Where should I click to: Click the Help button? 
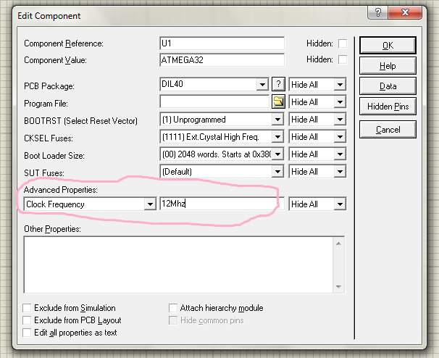point(388,66)
